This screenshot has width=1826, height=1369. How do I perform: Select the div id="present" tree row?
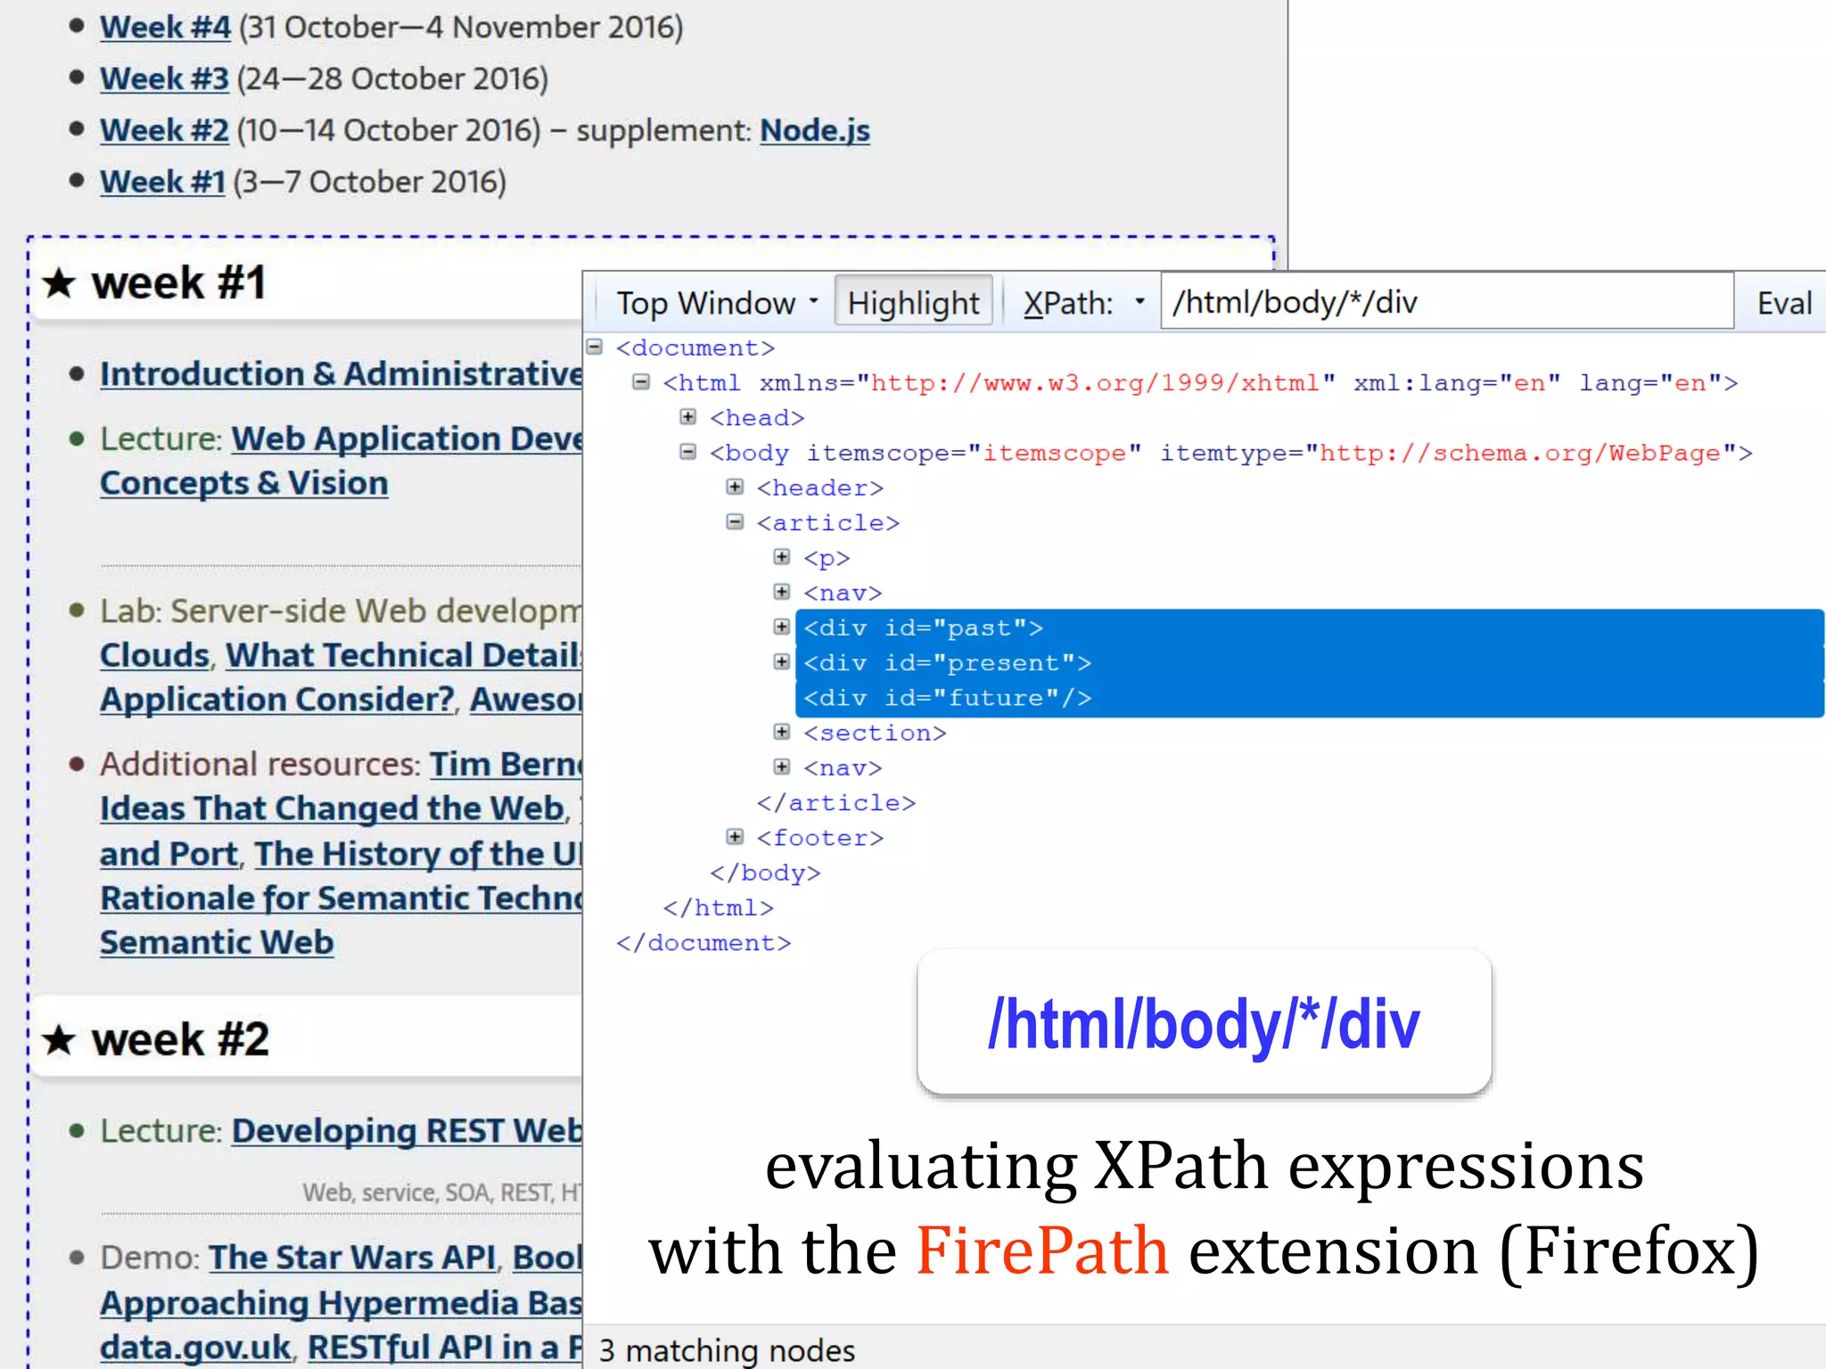click(1309, 663)
